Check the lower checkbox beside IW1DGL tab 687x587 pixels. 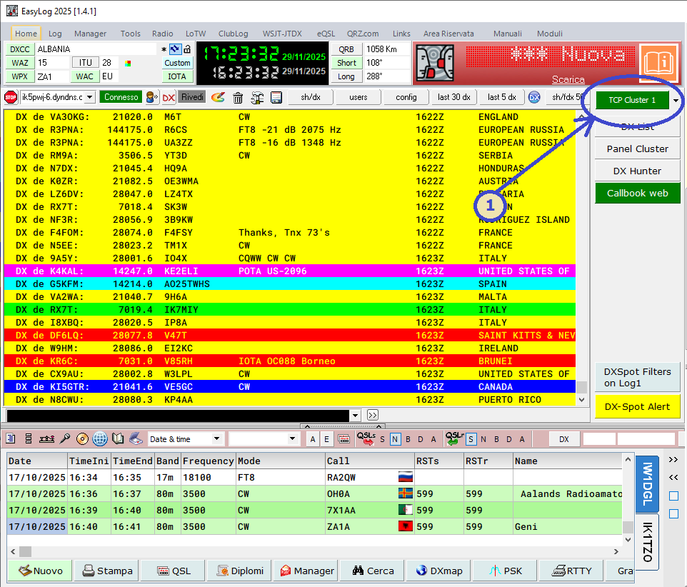(x=674, y=513)
